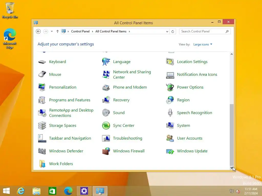Click All Control Panel Items breadcrumb
Screen dimensions: 262x196
(x=111, y=31)
